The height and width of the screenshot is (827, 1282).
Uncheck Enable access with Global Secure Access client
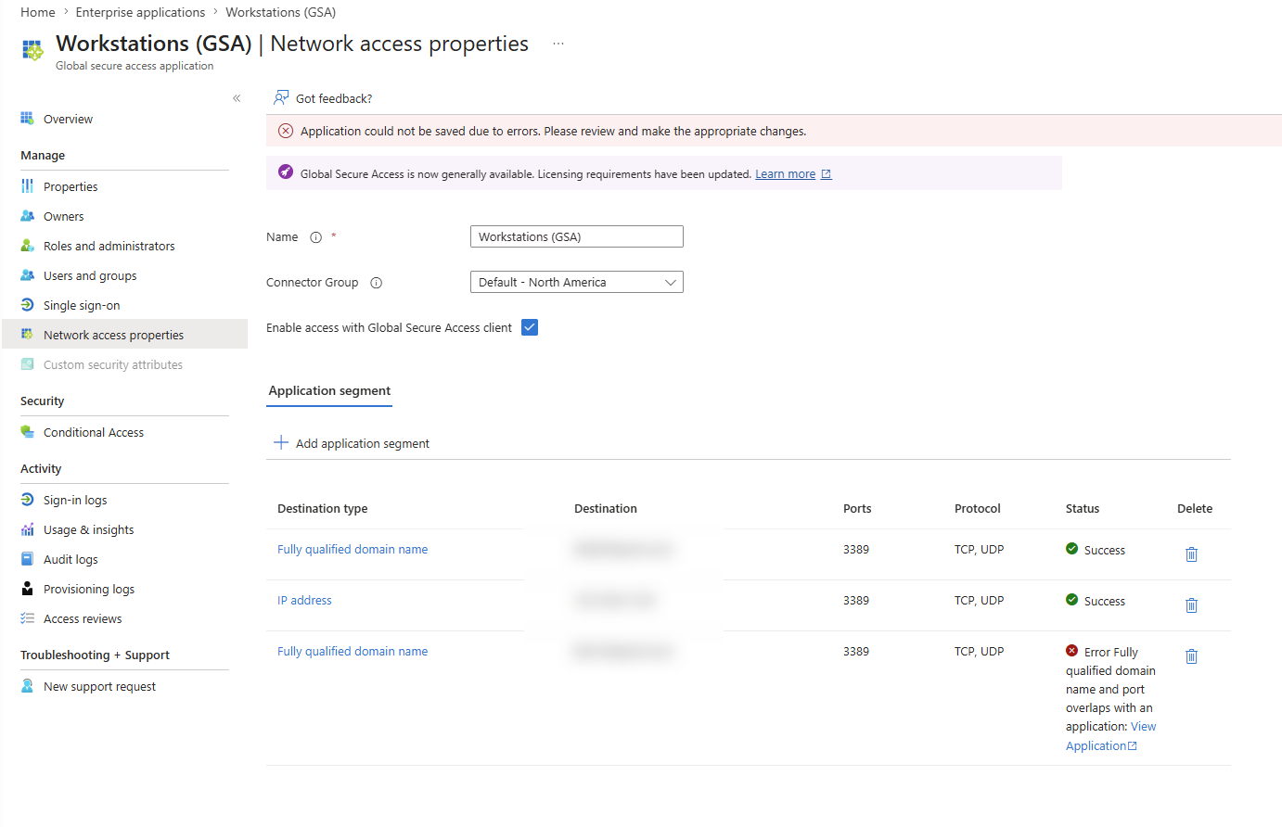coord(530,327)
